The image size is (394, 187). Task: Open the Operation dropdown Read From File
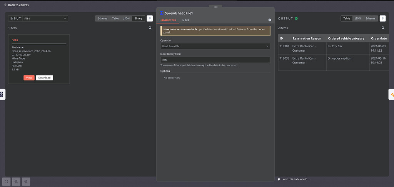pos(215,46)
